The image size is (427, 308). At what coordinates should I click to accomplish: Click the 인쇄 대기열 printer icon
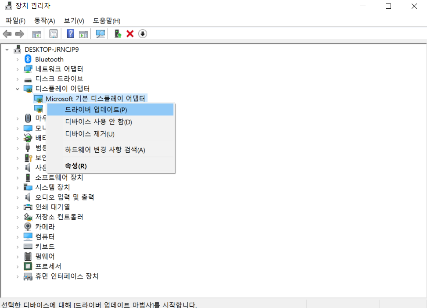point(28,207)
